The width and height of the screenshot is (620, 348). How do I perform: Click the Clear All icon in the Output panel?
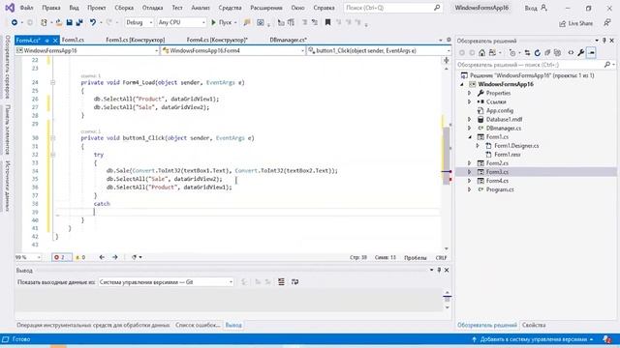pyautogui.click(x=281, y=281)
